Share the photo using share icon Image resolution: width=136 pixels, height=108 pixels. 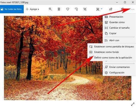(x=111, y=9)
